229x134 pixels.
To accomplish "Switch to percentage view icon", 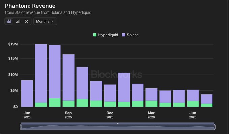I will tap(27, 21).
